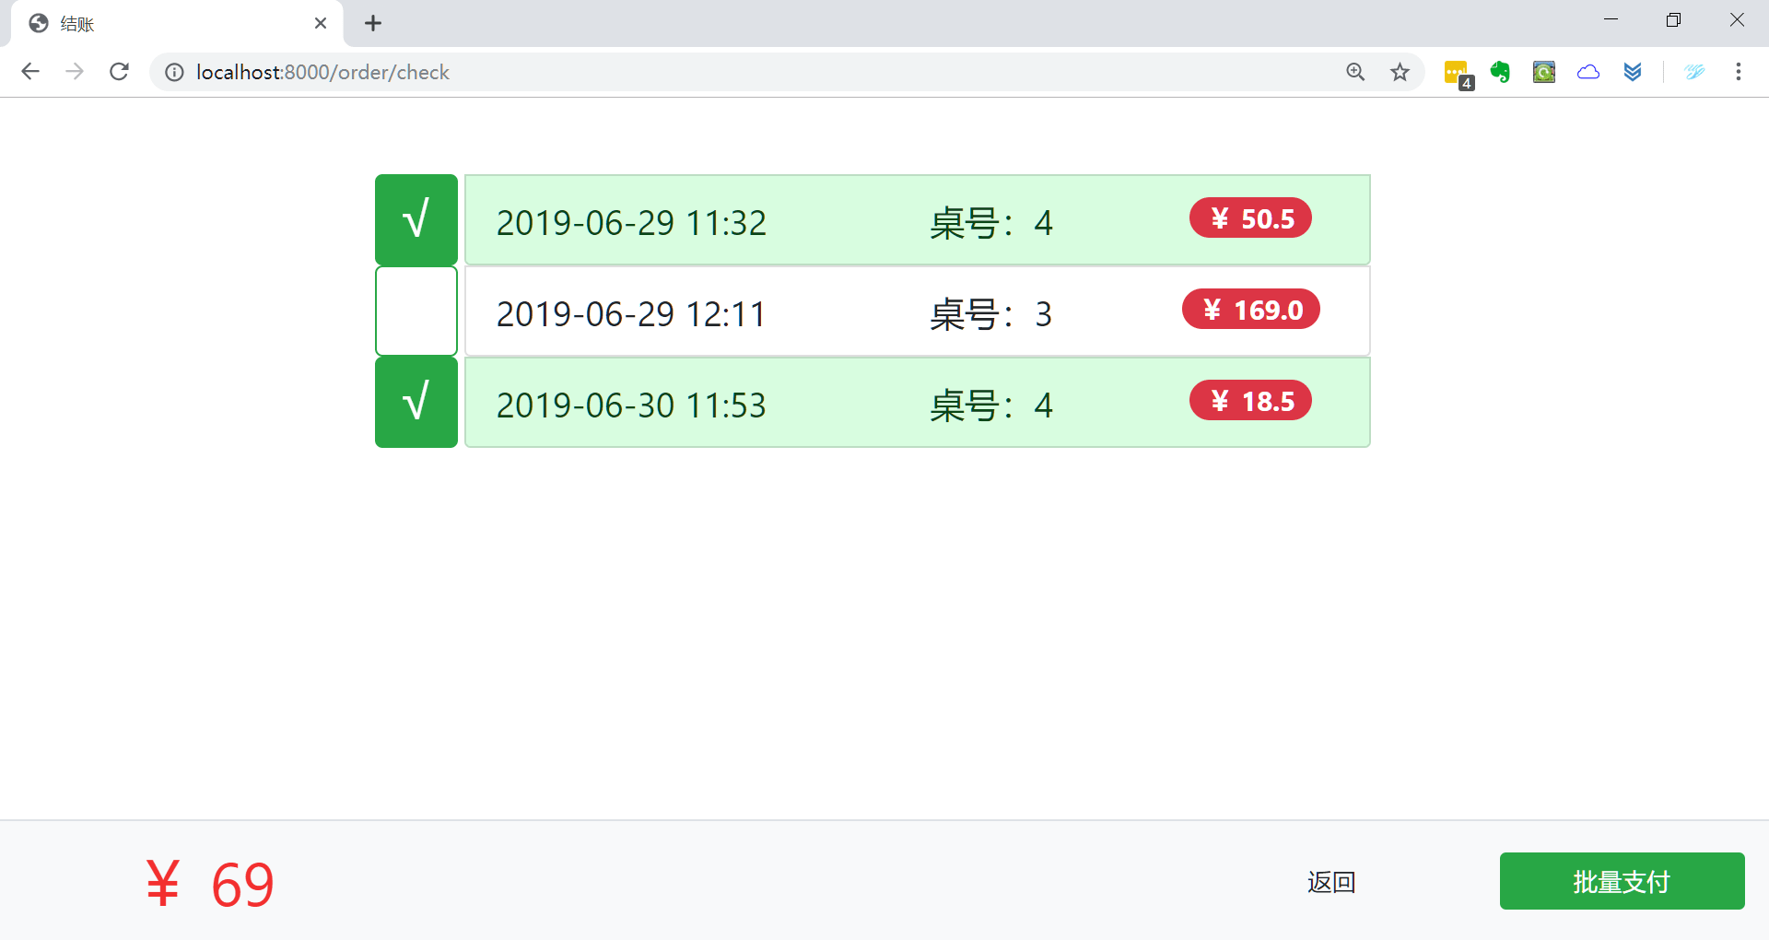Screen dimensions: 1769x940
Task: Open the signature-style extension icon
Action: coord(1695,72)
